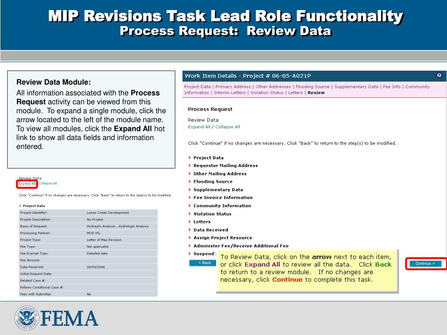Viewport: 447px width, 335px height.
Task: Collapse Project Data in the left example
Action: pos(20,206)
